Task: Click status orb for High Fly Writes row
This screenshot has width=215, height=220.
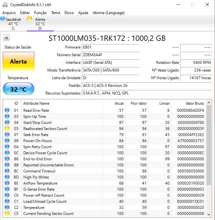Action: [x=7, y=177]
